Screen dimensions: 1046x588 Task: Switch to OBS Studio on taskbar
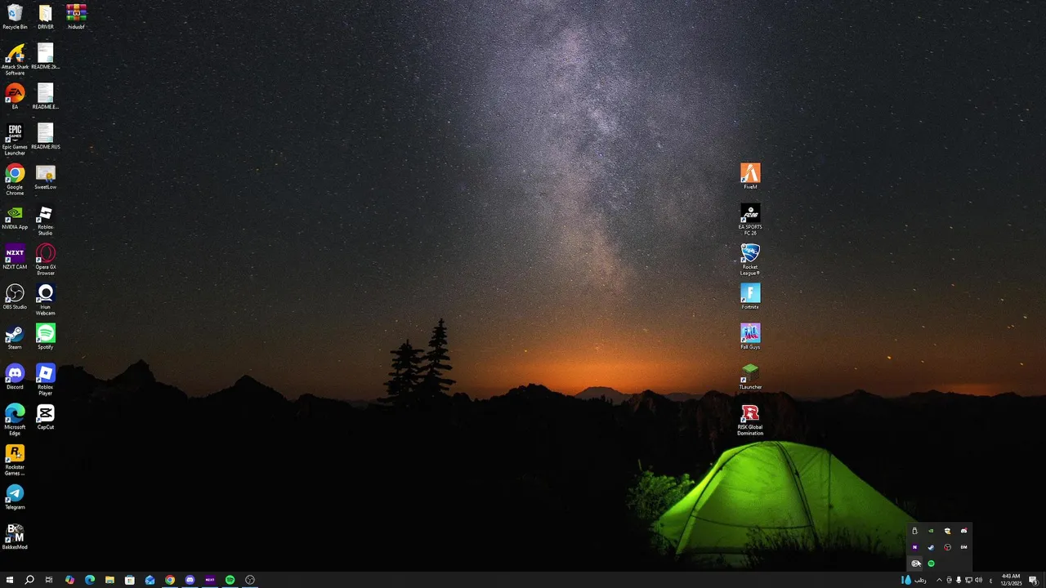pos(250,580)
